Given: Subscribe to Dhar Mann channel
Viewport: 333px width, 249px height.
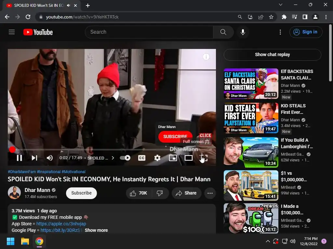Looking at the screenshot, I should (81, 193).
